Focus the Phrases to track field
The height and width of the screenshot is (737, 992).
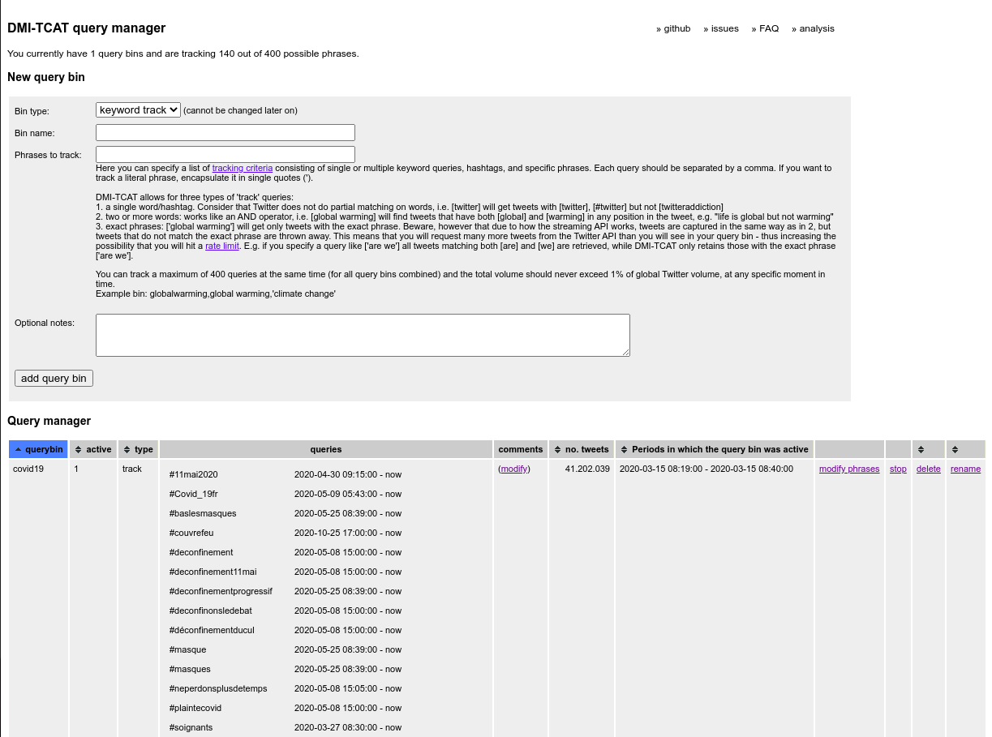coord(225,154)
